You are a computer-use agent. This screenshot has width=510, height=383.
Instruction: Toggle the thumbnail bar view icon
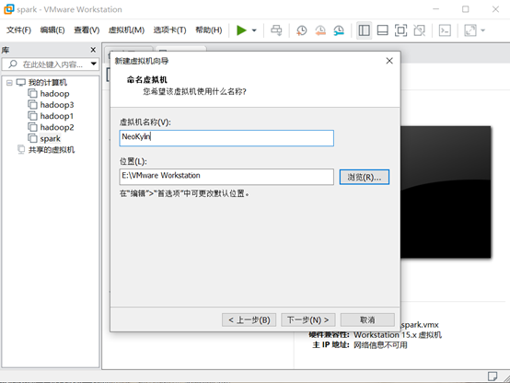click(x=383, y=30)
